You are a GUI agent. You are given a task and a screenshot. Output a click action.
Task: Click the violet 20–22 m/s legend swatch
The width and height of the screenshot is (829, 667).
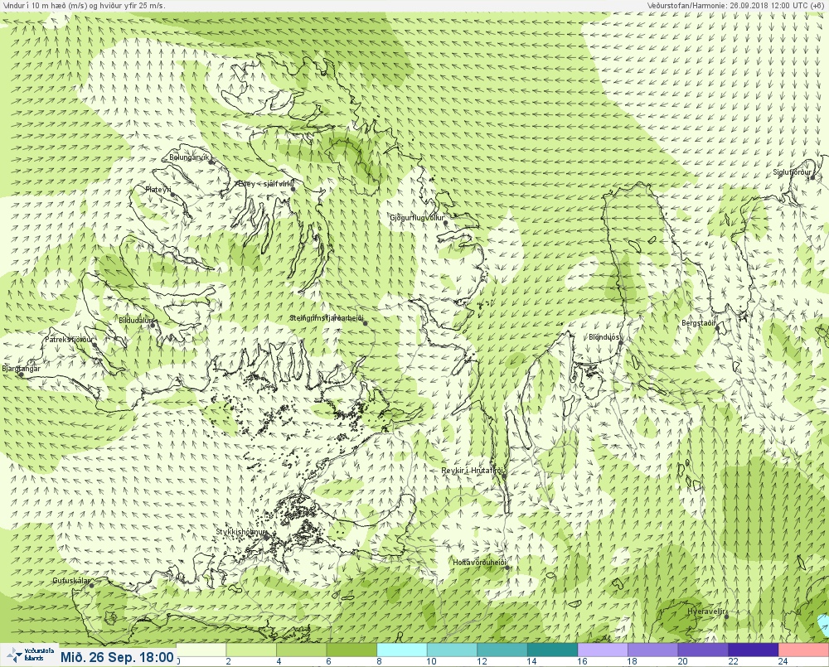703,650
